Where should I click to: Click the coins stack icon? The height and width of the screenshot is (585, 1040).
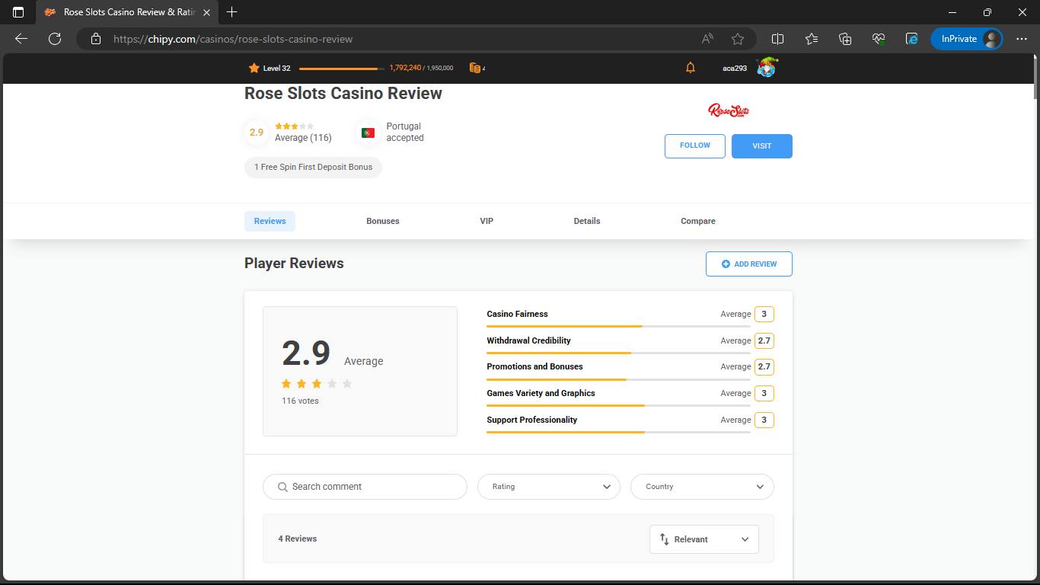click(475, 68)
